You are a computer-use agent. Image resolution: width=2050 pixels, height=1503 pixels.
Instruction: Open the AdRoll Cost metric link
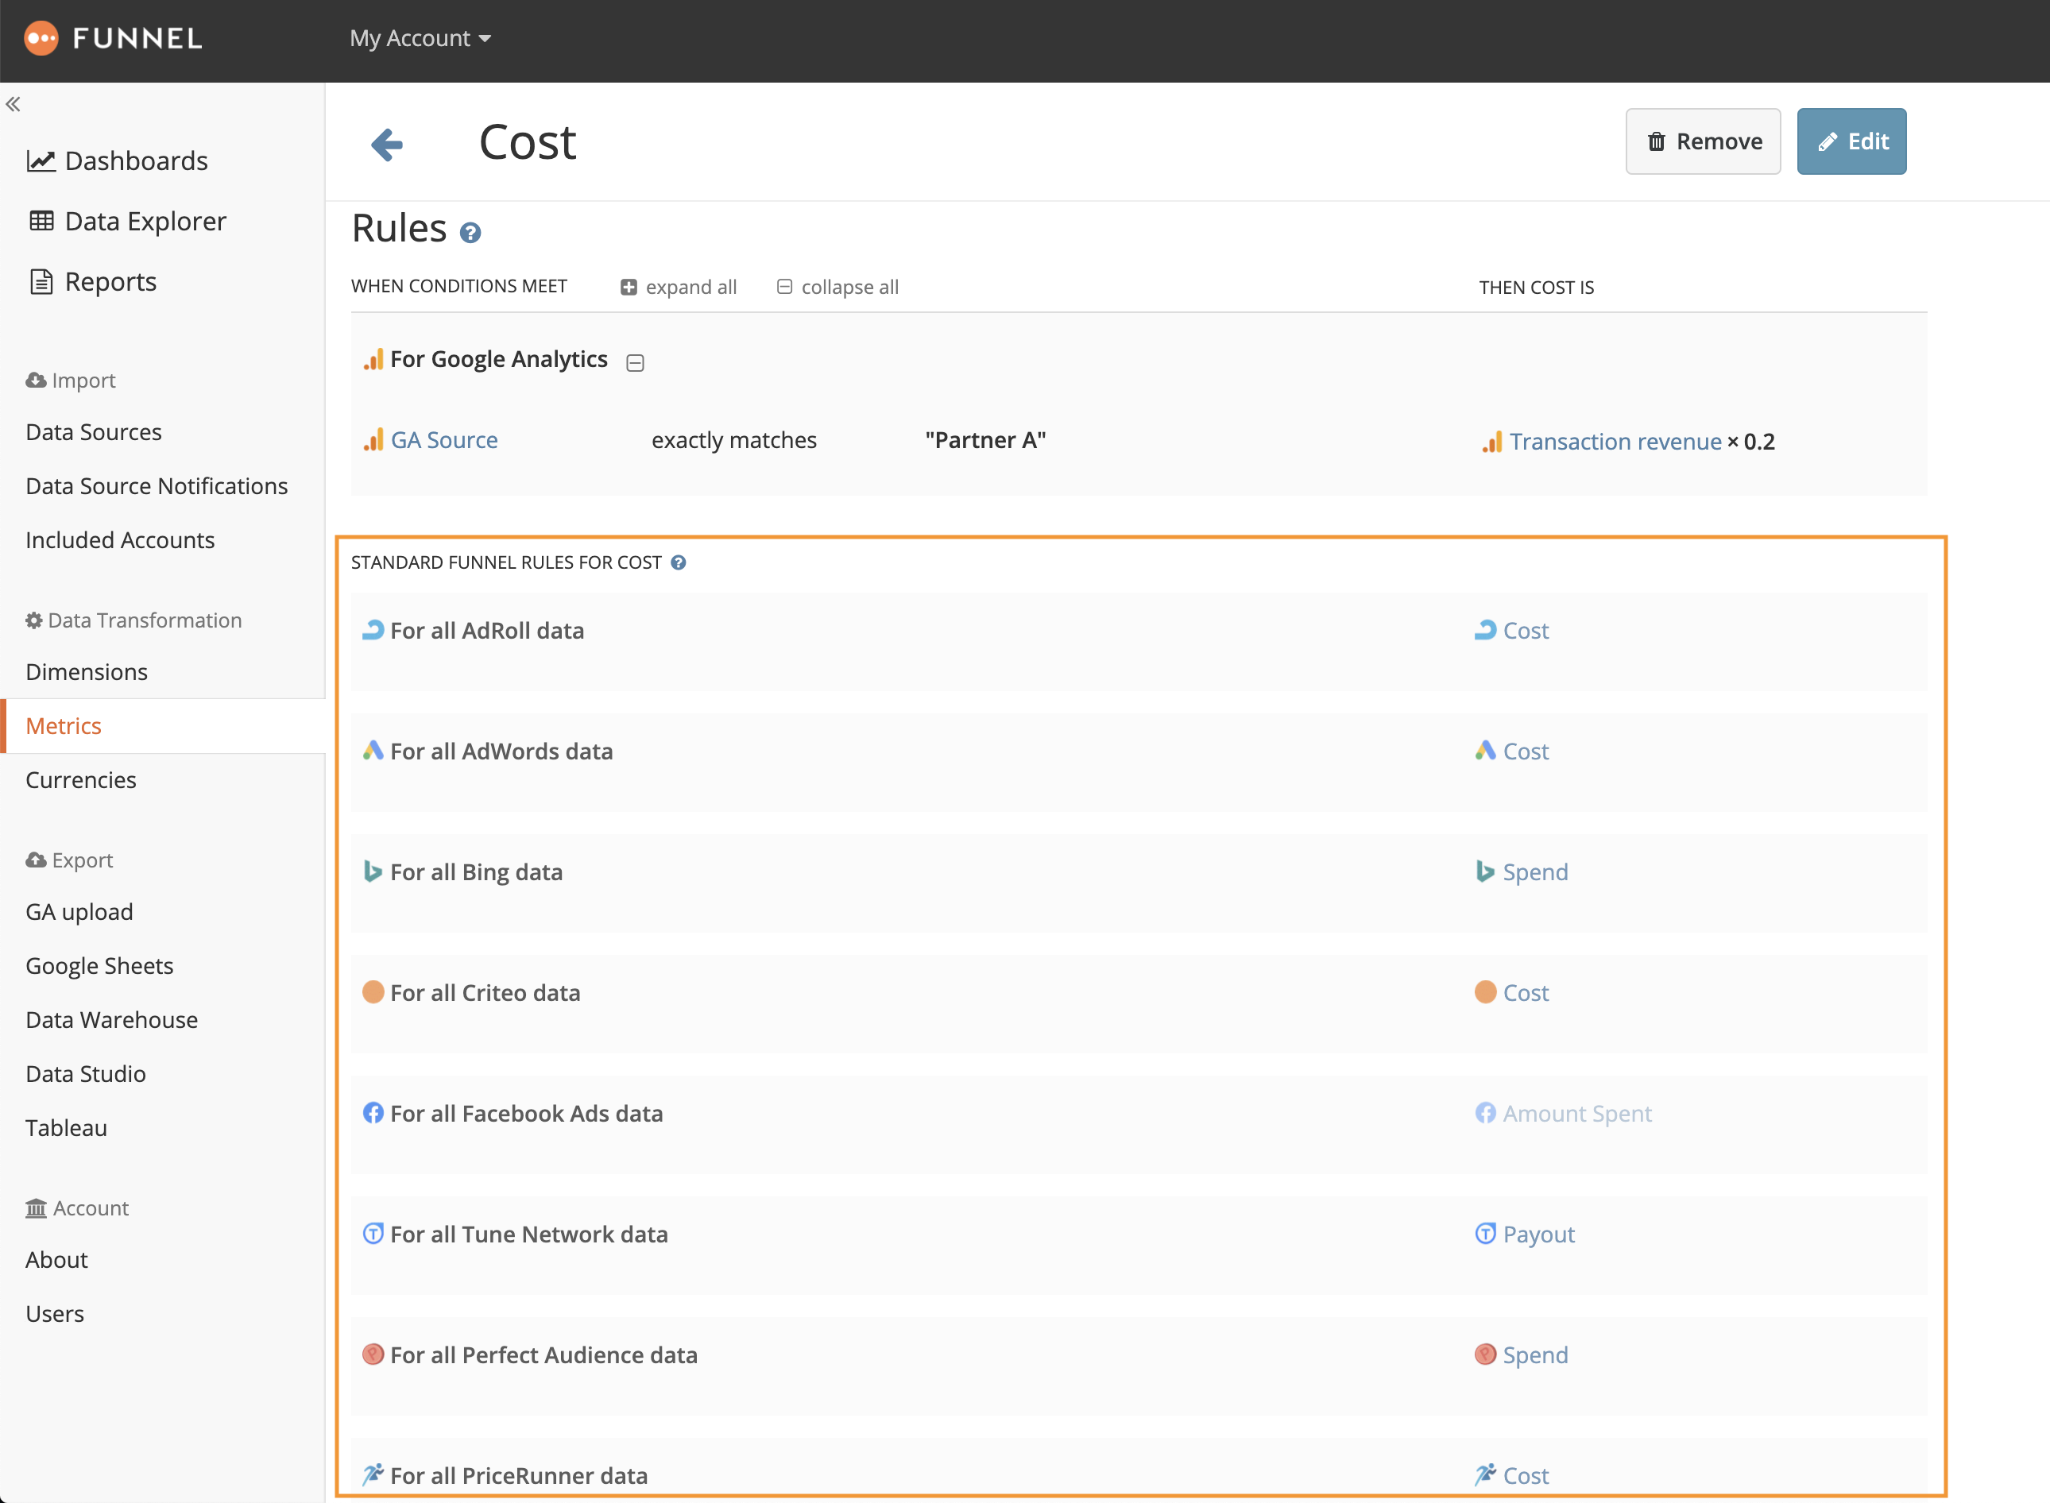click(x=1526, y=631)
